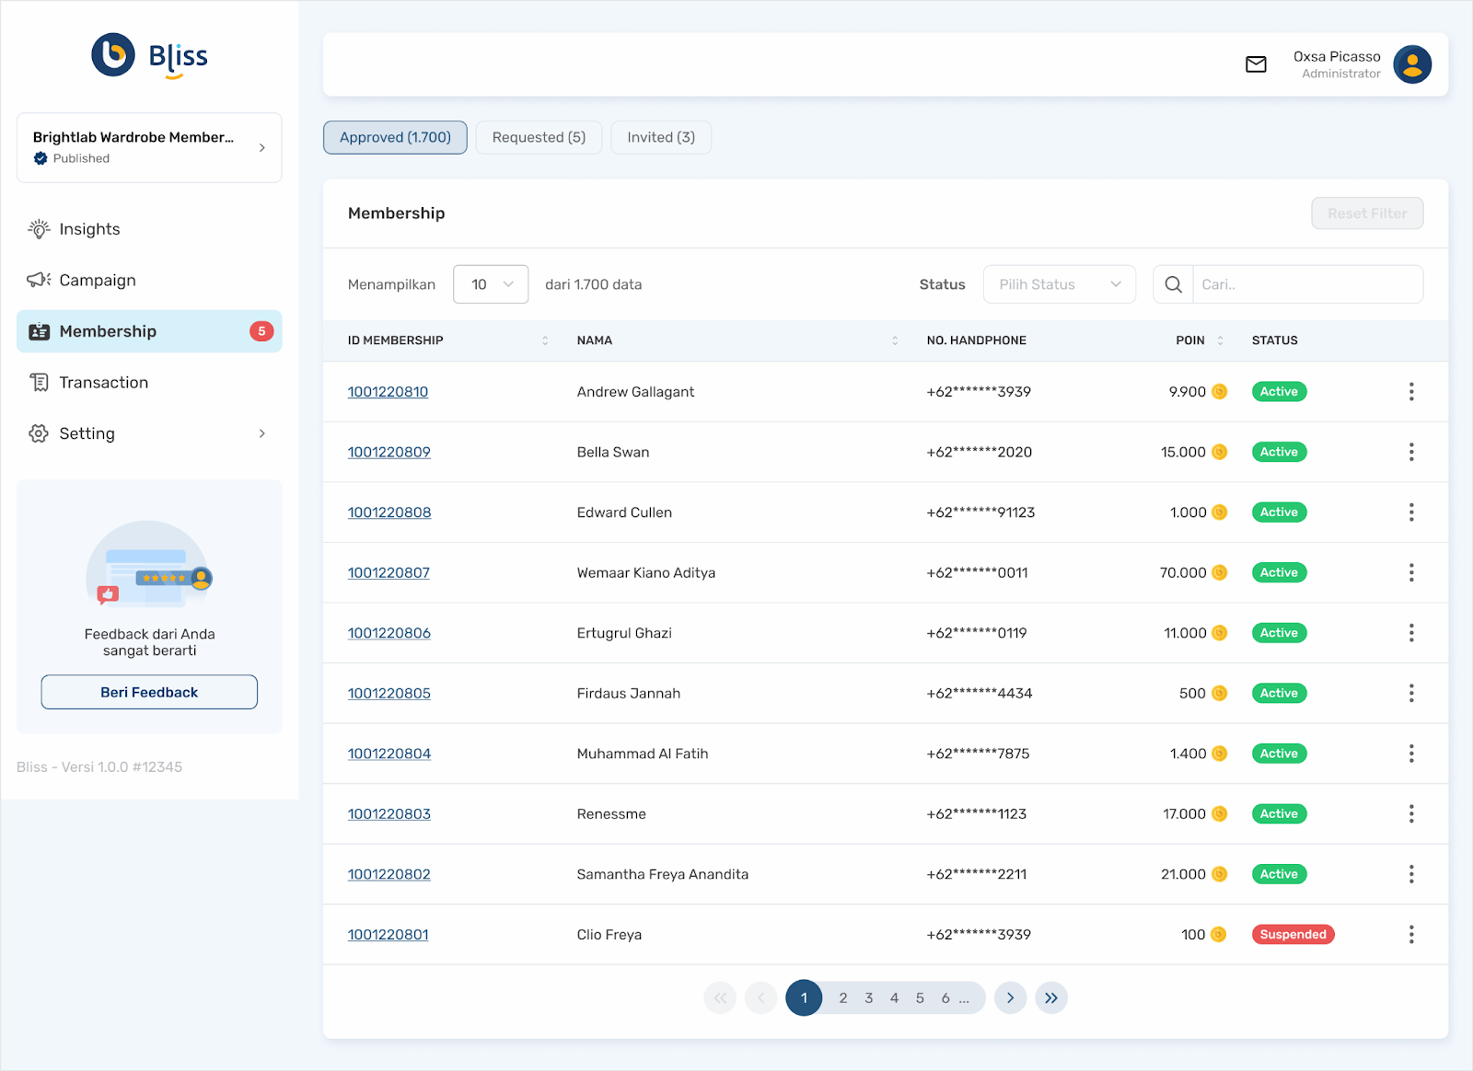Click the search magnifier icon
The image size is (1473, 1071).
[1173, 284]
